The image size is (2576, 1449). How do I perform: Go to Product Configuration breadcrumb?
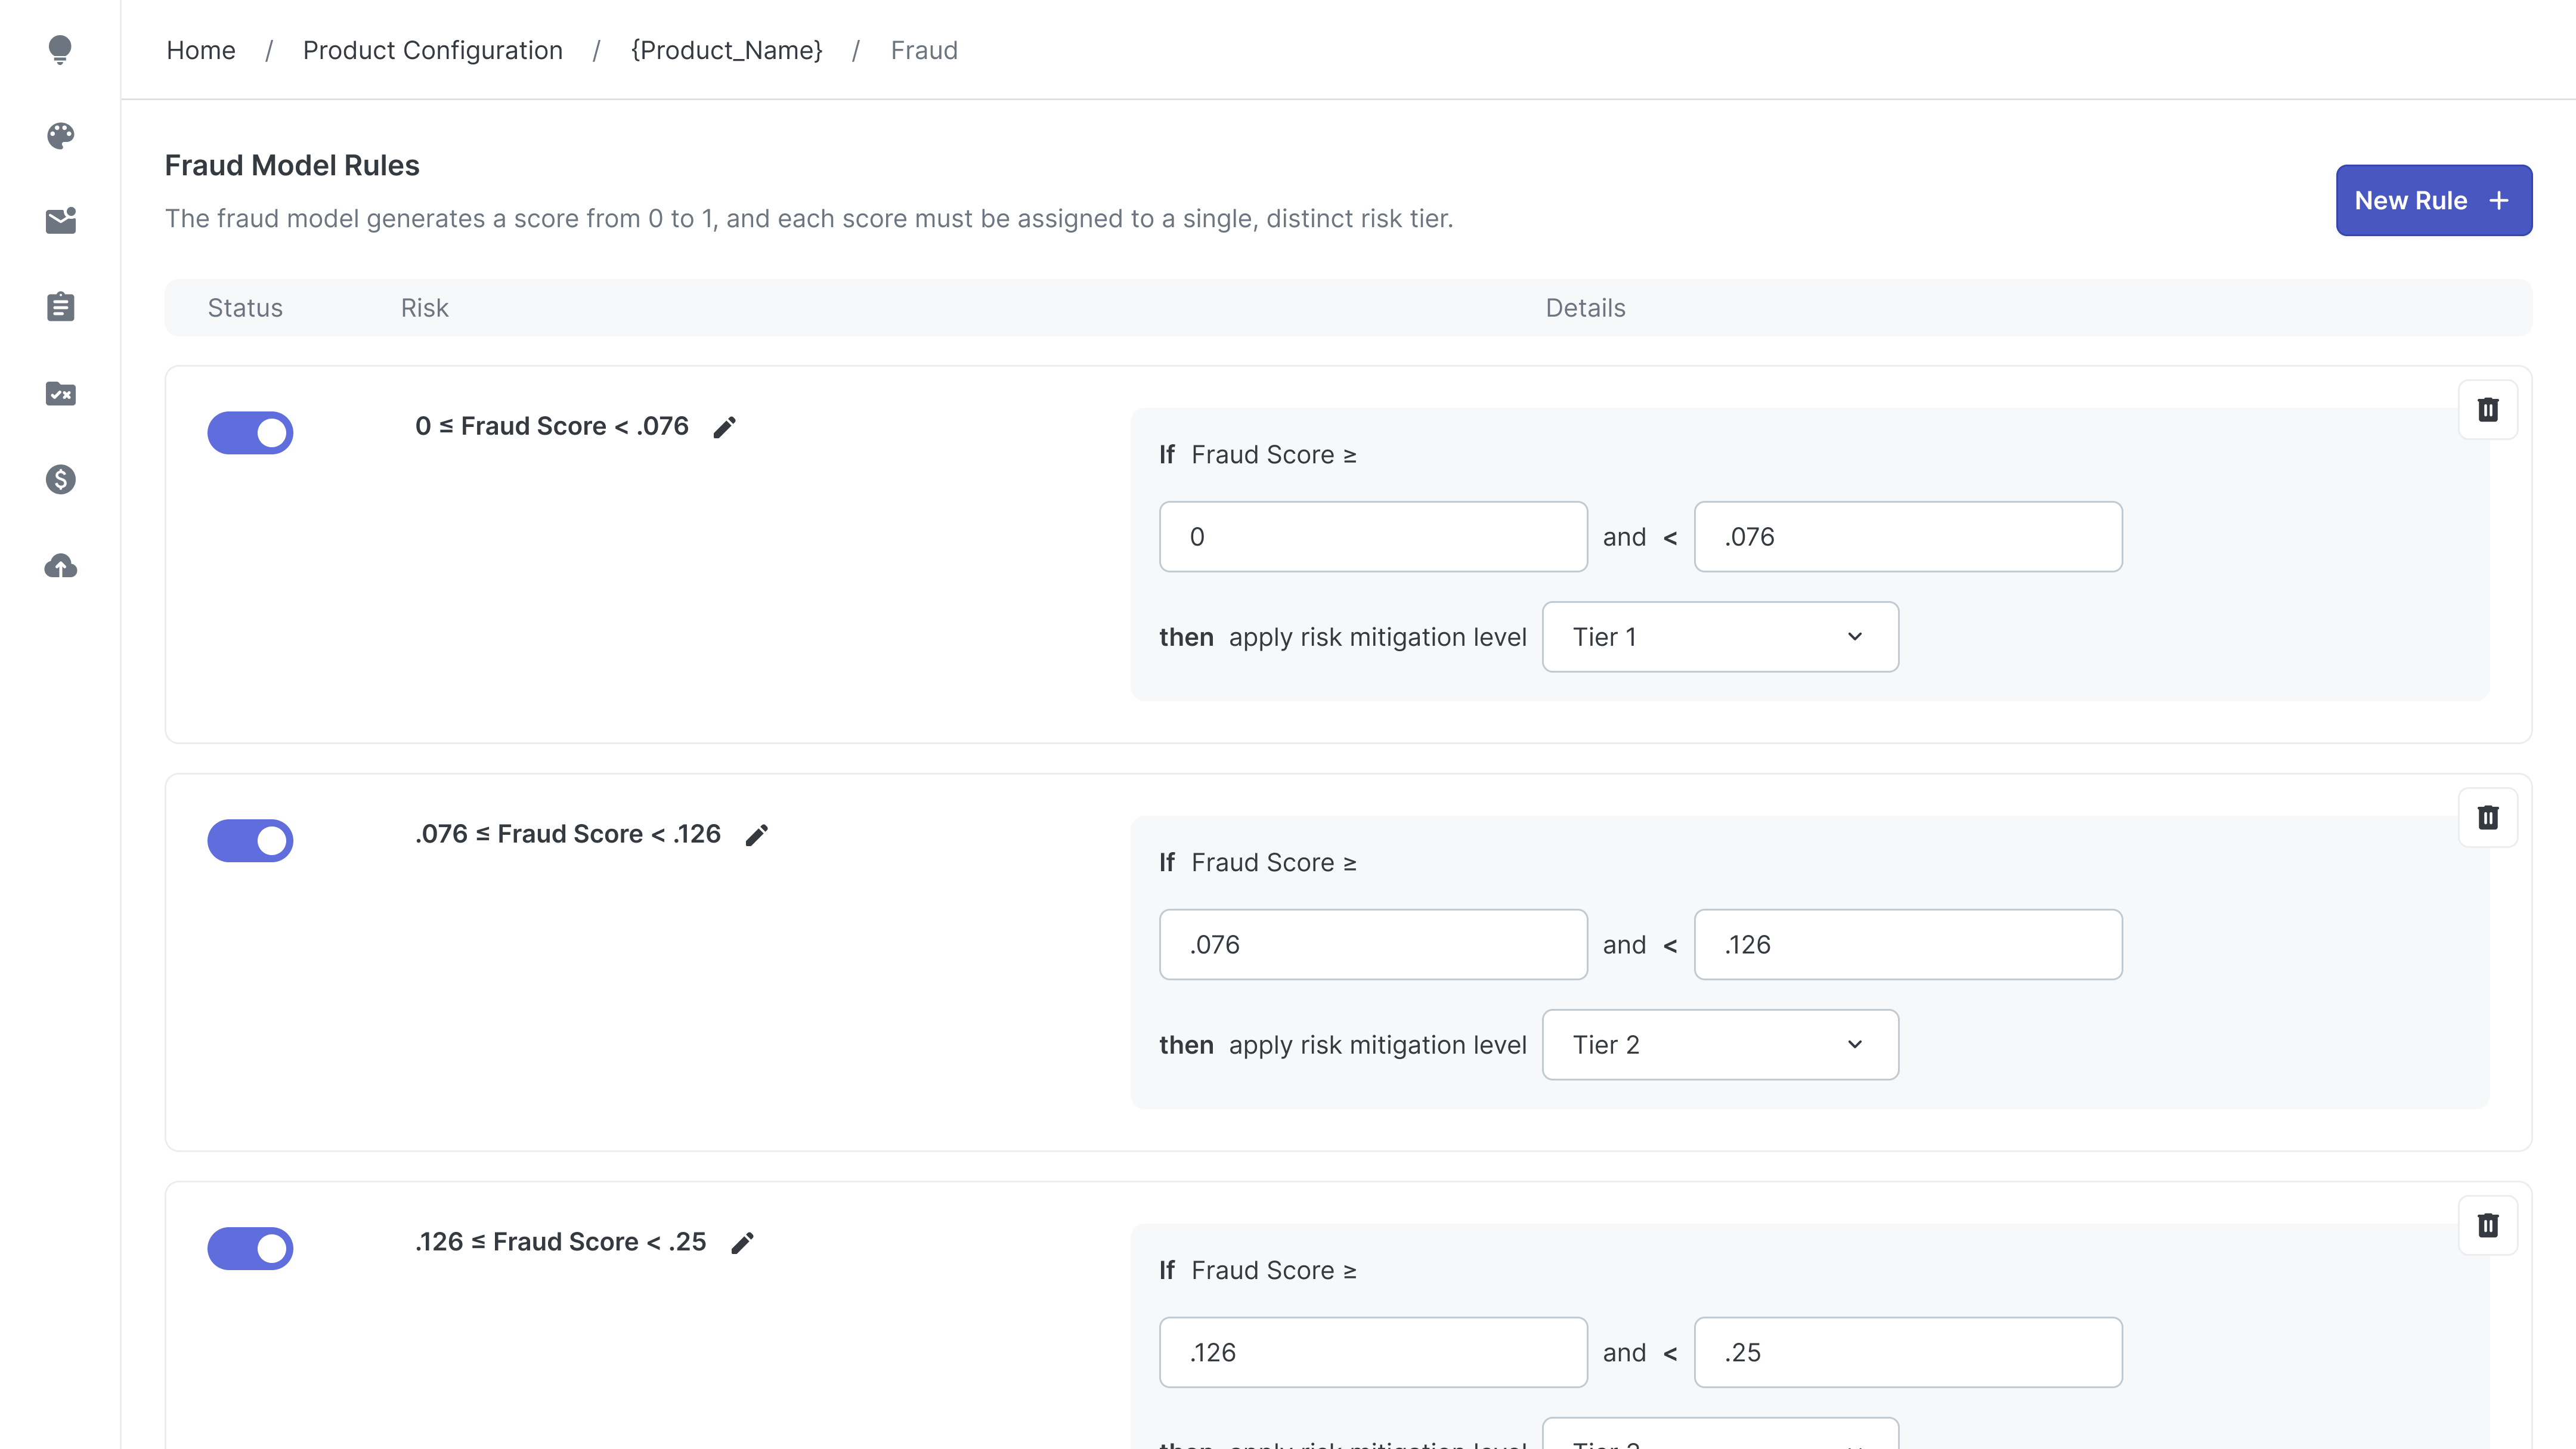pos(432,50)
